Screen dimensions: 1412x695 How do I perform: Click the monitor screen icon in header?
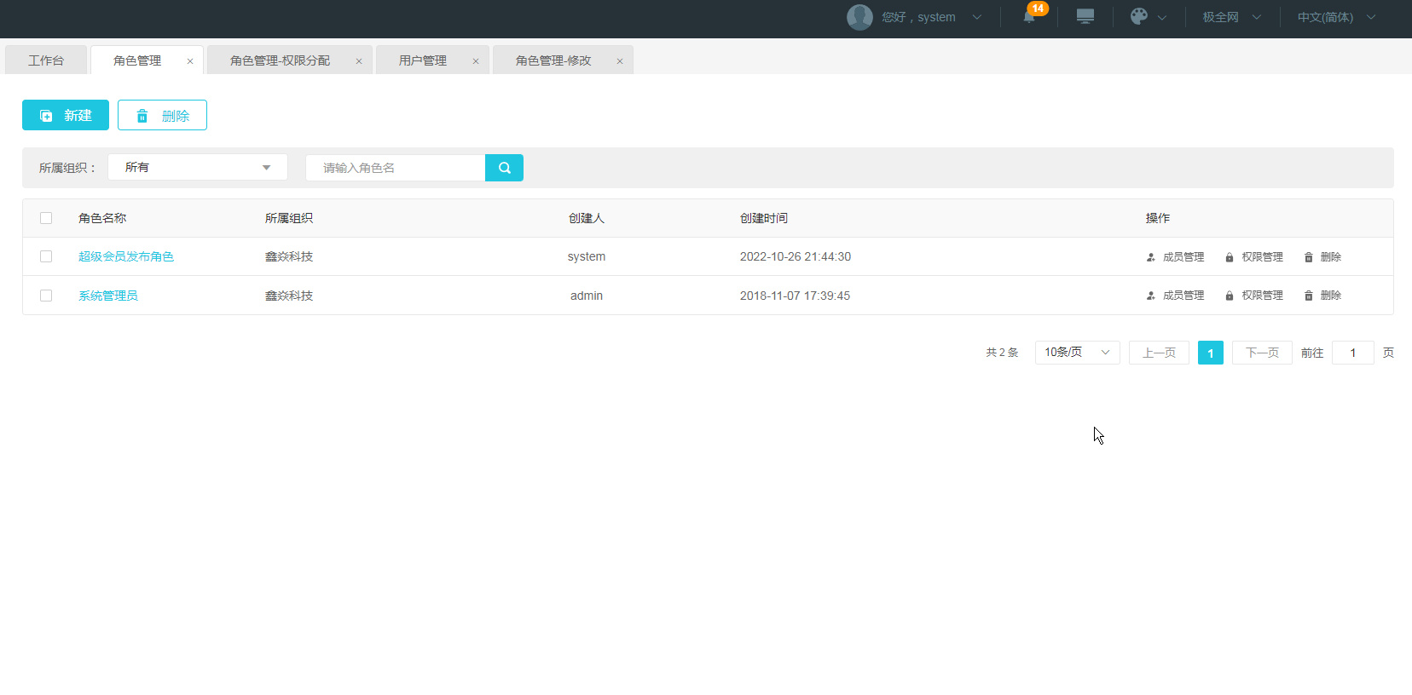tap(1085, 17)
